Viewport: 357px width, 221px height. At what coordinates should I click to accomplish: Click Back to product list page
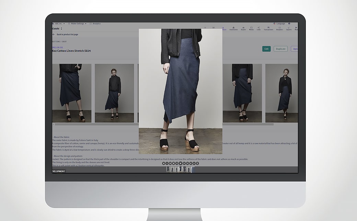click(x=67, y=34)
